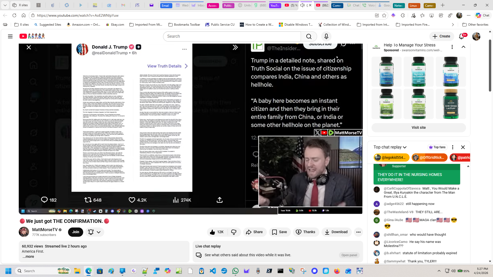Open the notification preferences dropdown for MattMorseTV
The image size is (493, 277).
[x=94, y=232]
